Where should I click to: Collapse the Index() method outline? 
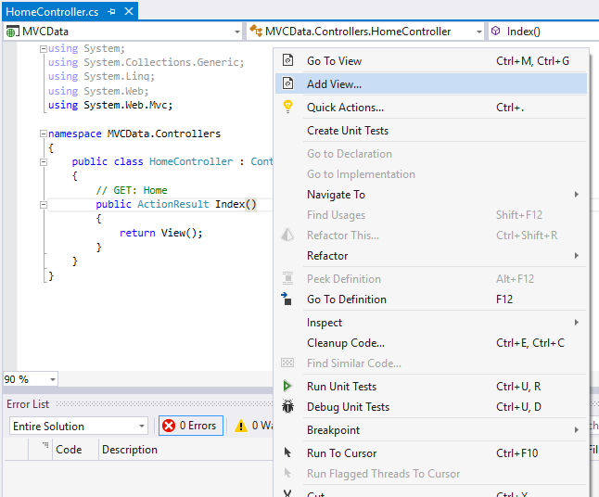pyautogui.click(x=43, y=204)
